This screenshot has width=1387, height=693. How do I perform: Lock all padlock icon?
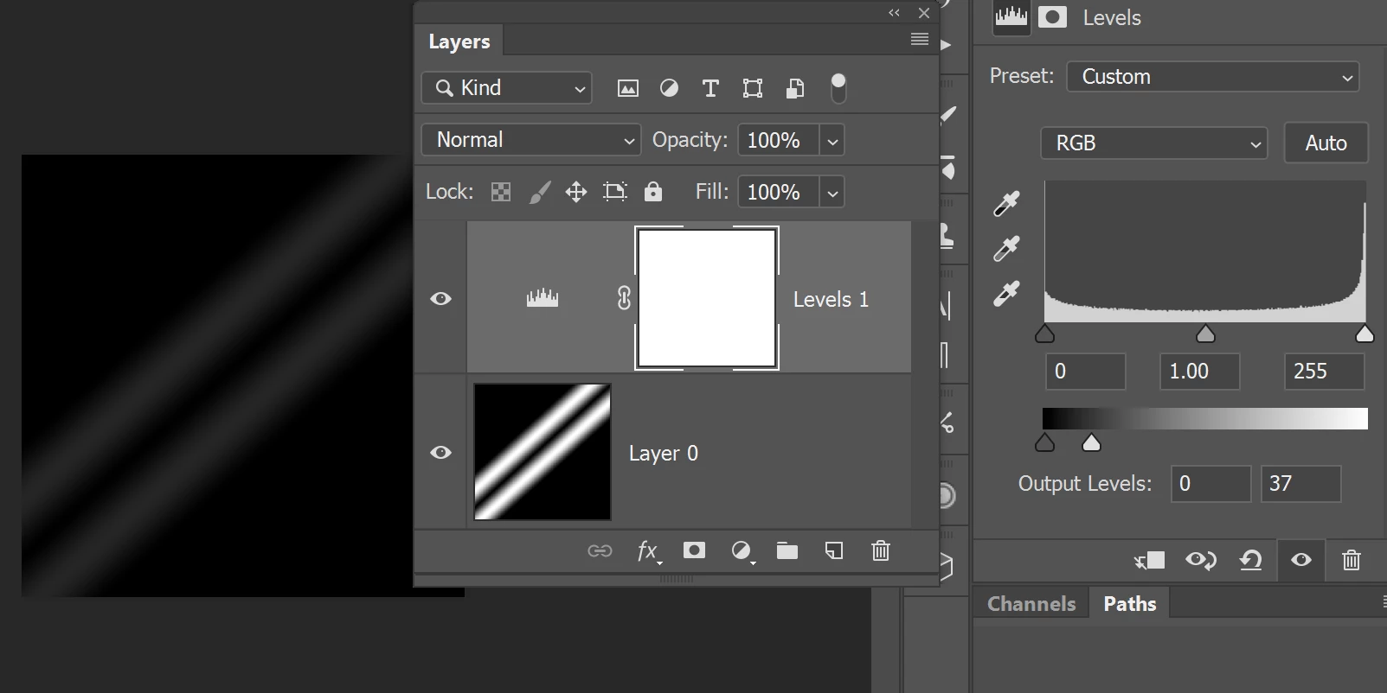tap(653, 191)
